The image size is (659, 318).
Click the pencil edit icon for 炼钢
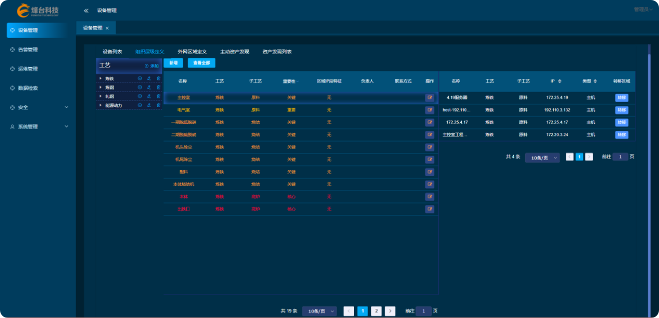click(x=149, y=87)
